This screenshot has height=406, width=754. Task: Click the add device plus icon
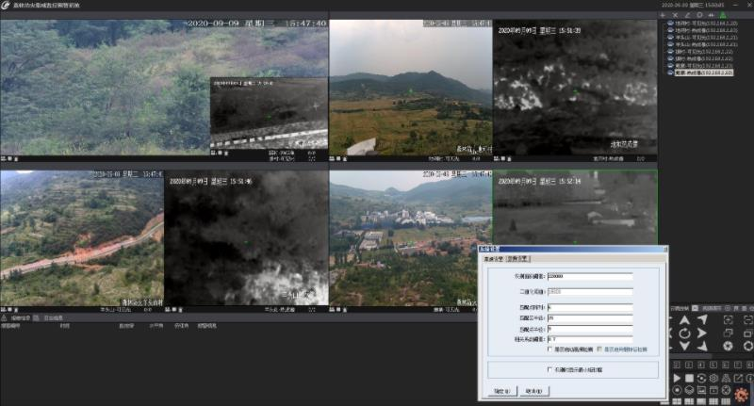click(663, 16)
